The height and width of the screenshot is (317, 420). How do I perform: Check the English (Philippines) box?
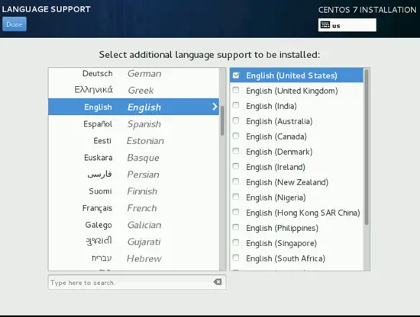coord(236,227)
